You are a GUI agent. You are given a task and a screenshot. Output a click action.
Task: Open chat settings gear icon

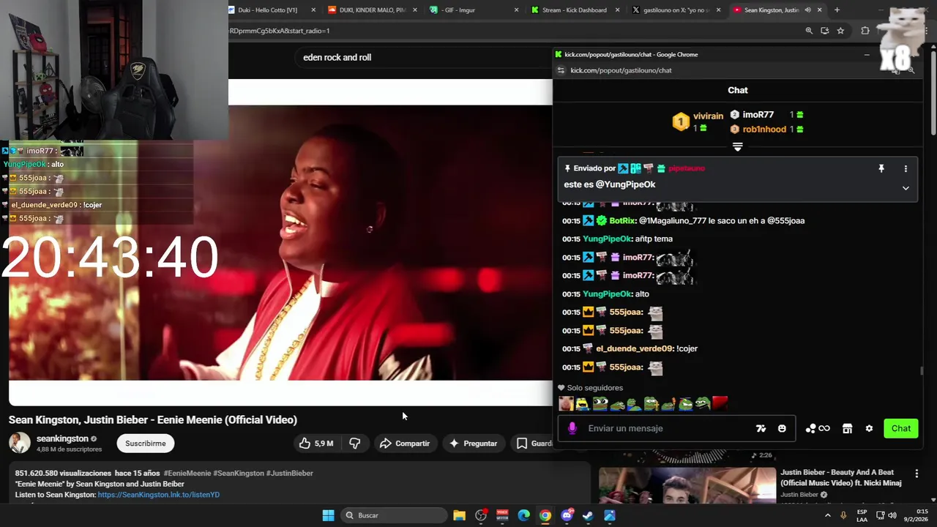pos(869,428)
